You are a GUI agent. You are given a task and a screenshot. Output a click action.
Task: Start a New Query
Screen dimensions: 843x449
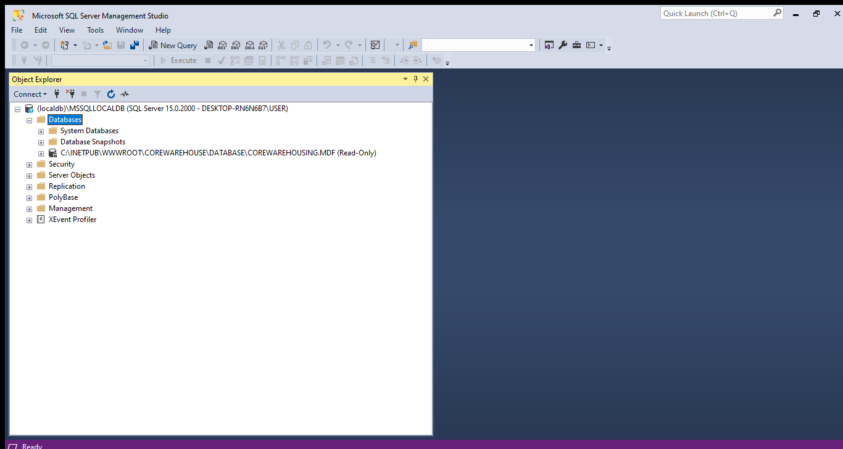click(173, 45)
